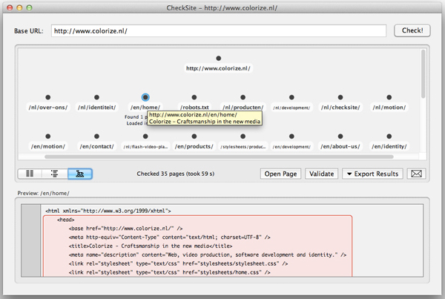Select the /nl/over-ons/ page node
Screen dimensions: 445x299
coord(48,97)
